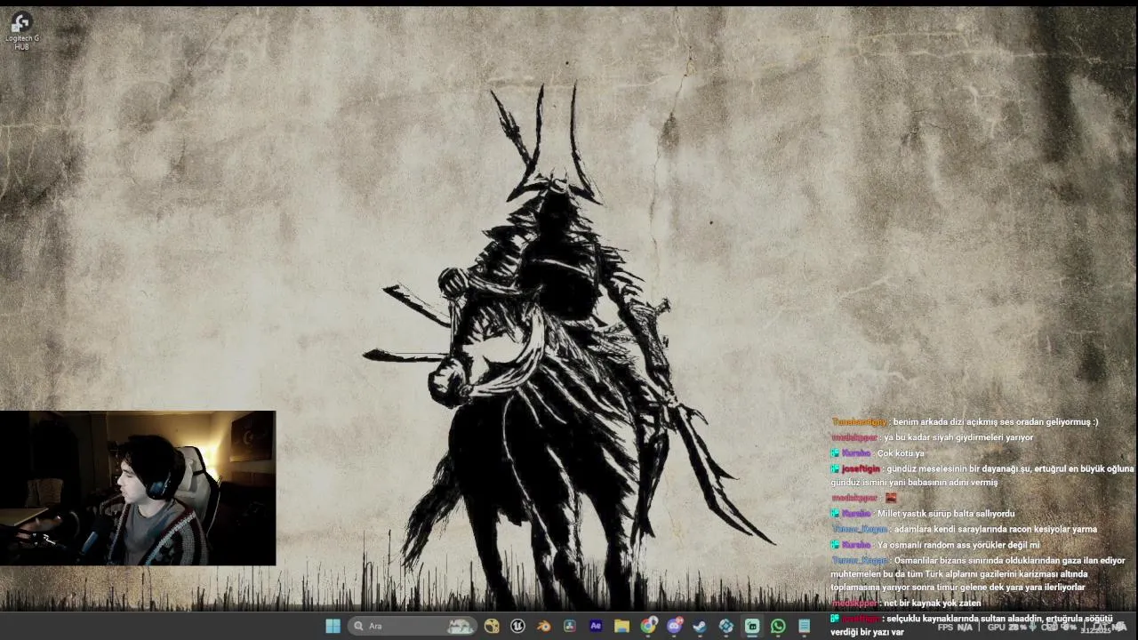Click chat username josefigin

click(x=861, y=468)
